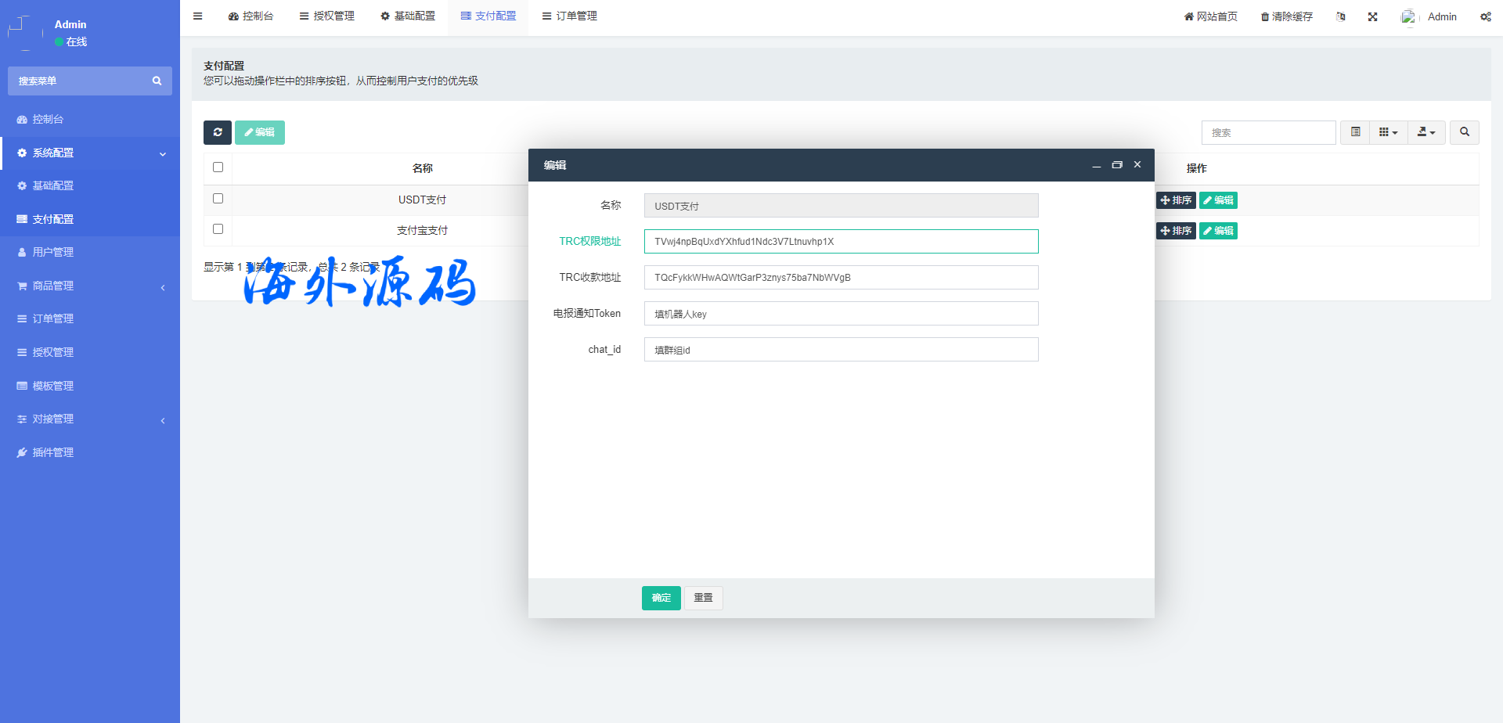Viewport: 1503px width, 723px height.
Task: Click the 重置 button in dialog
Action: (x=703, y=598)
